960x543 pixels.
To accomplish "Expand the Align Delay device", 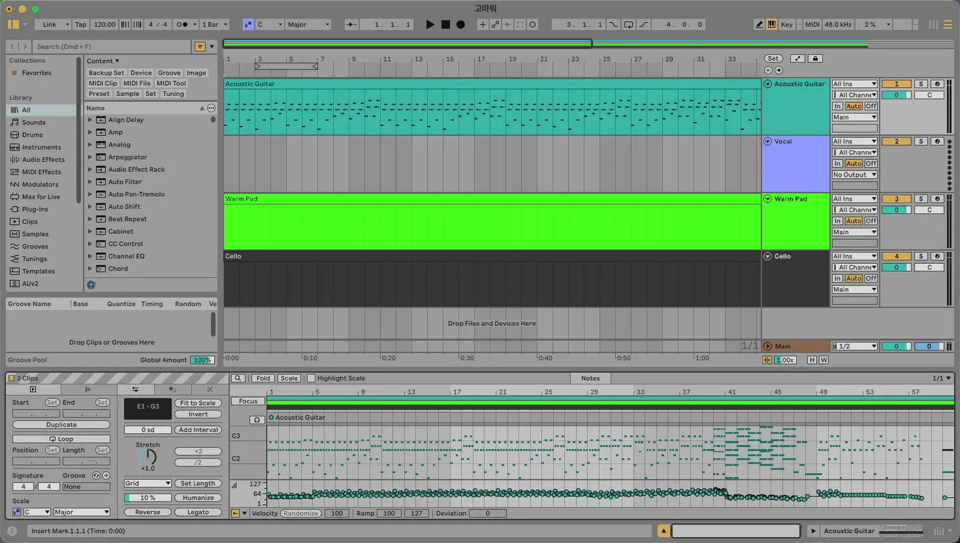I will pos(90,120).
